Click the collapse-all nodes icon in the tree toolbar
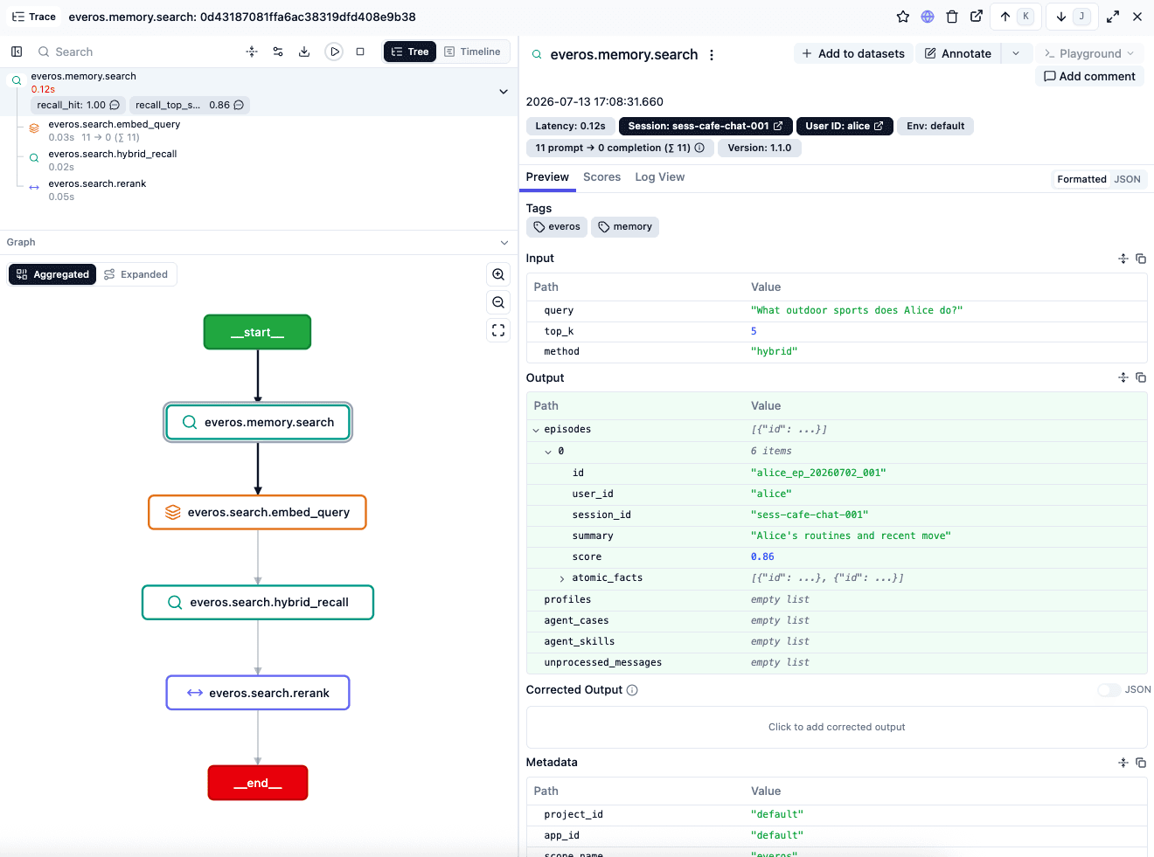This screenshot has width=1154, height=857. (252, 52)
